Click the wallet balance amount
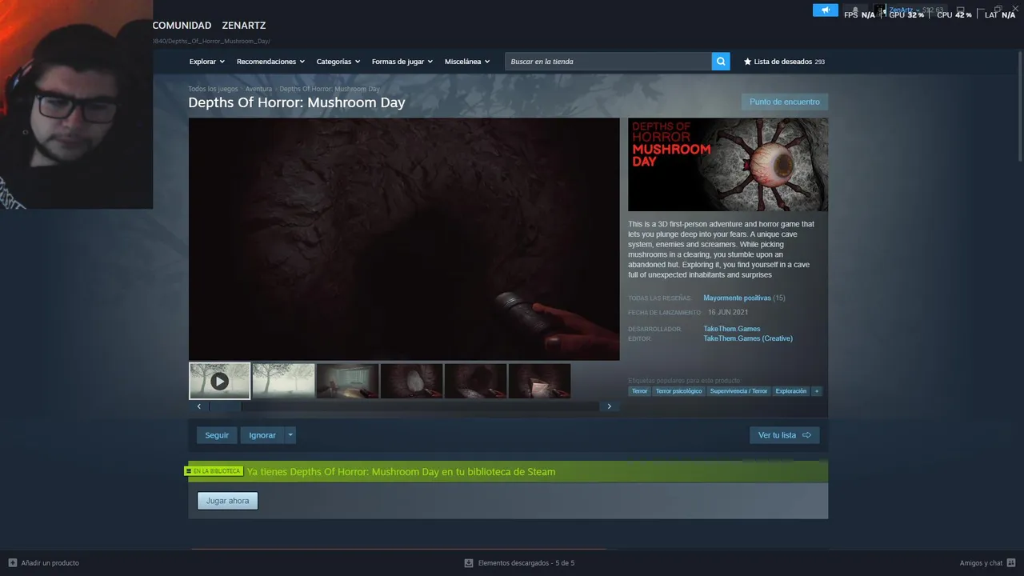 (934, 10)
